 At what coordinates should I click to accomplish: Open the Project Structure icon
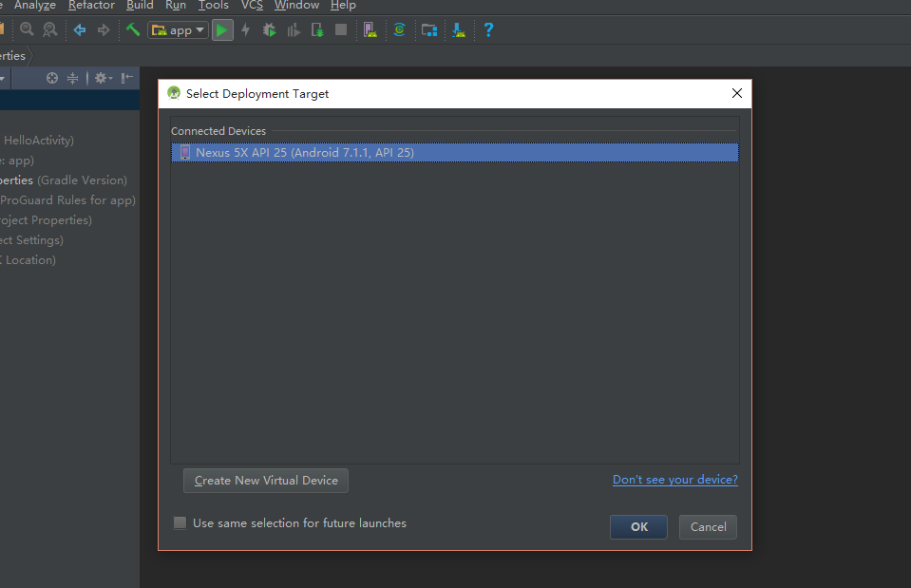[429, 30]
